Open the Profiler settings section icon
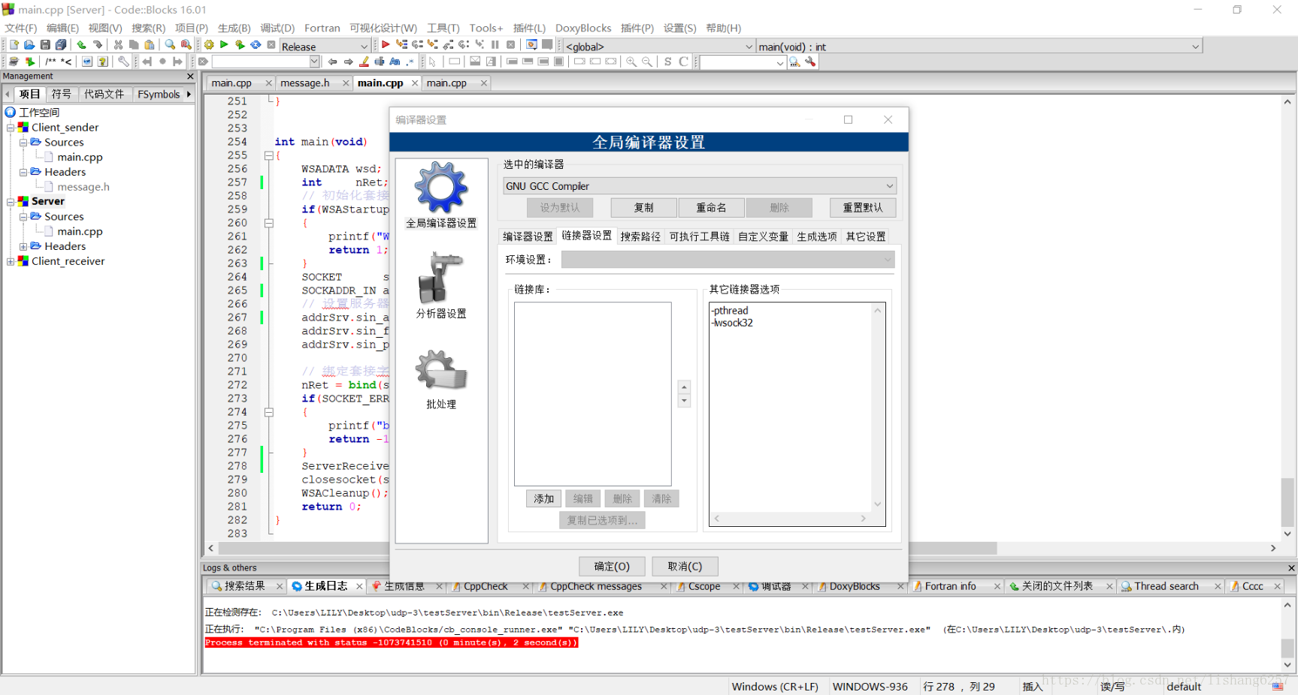 (x=441, y=286)
